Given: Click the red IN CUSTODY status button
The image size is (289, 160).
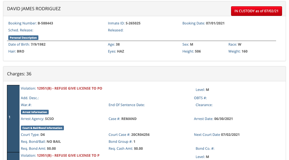Looking at the screenshot, I should pyautogui.click(x=256, y=11).
